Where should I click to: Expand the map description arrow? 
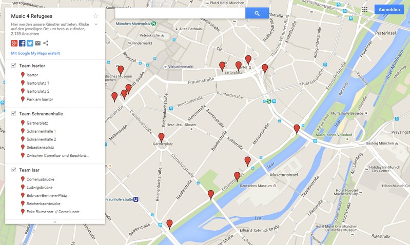(95, 25)
